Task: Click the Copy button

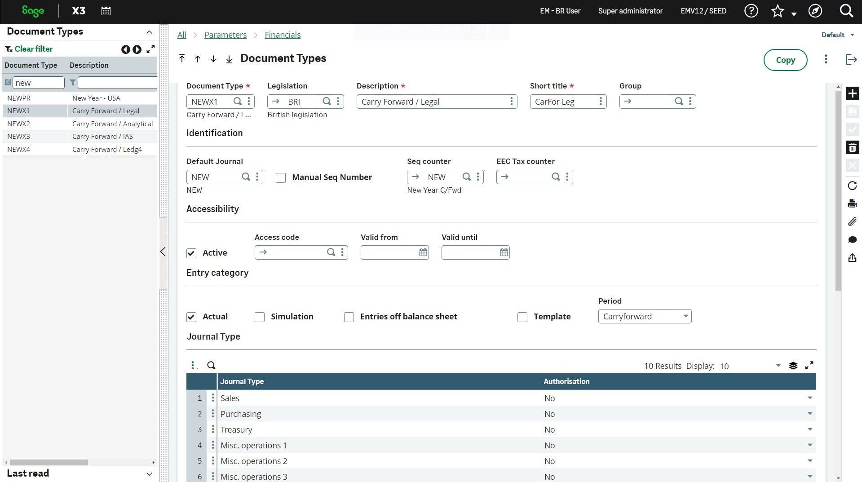Action: pyautogui.click(x=785, y=60)
